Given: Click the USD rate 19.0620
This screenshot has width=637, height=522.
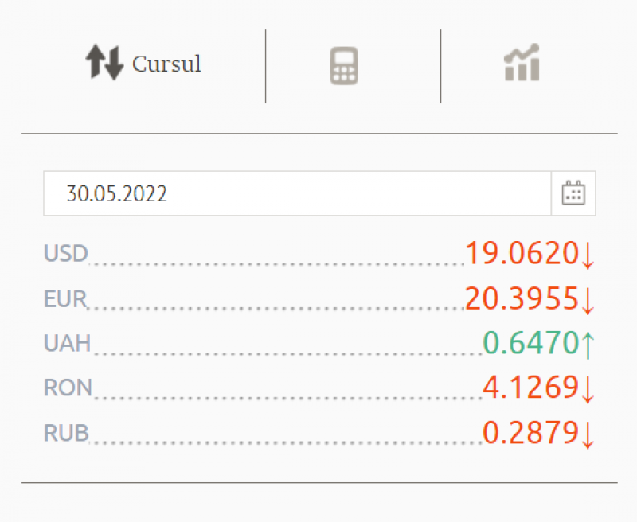Looking at the screenshot, I should pyautogui.click(x=522, y=254).
